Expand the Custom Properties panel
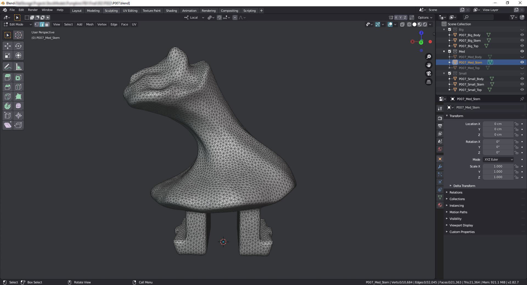Image resolution: width=527 pixels, height=285 pixels. (x=462, y=232)
